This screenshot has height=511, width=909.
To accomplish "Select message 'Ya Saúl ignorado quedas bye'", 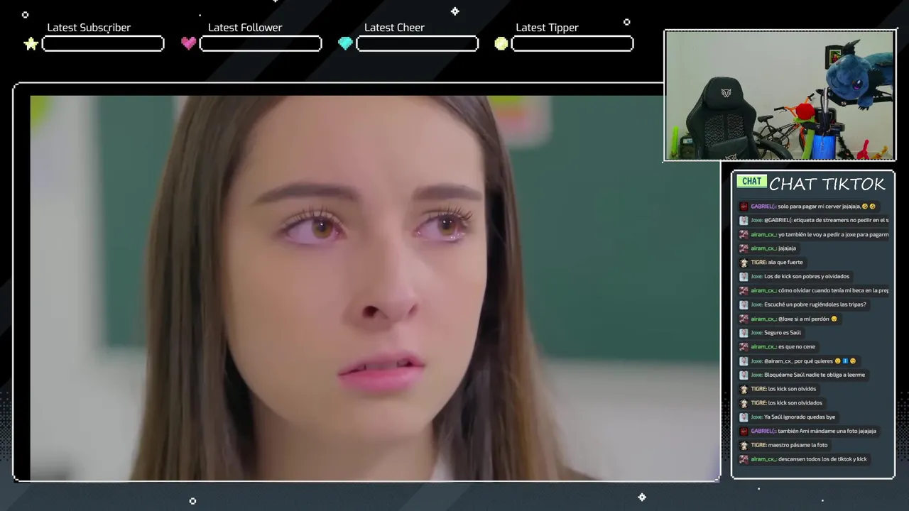I will (x=788, y=417).
